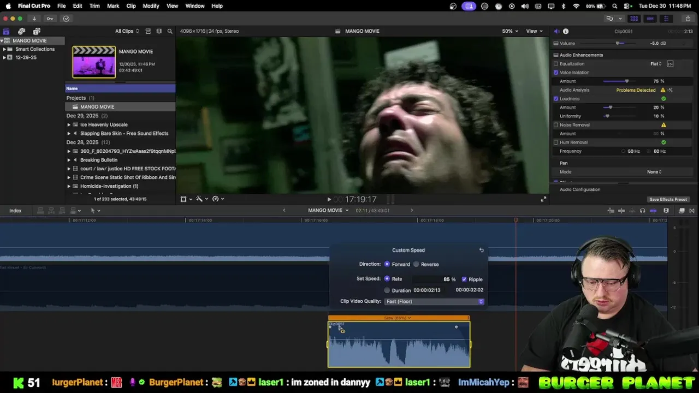
Task: Expand the 12-29-25 event
Action: coord(4,57)
